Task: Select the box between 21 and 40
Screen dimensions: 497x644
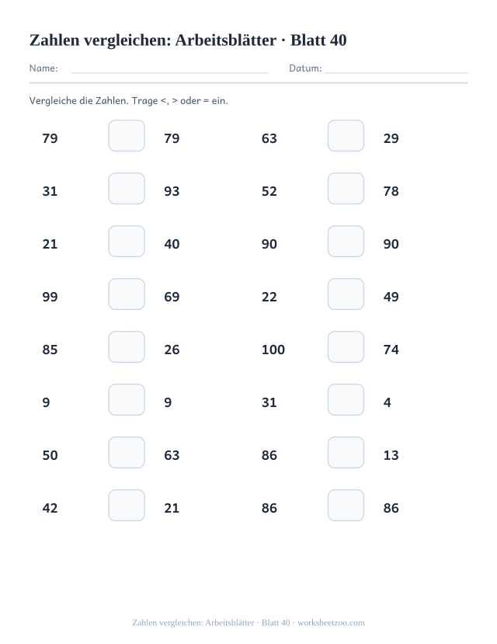Action: tap(127, 241)
